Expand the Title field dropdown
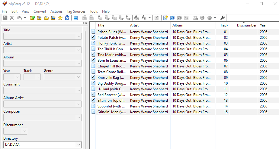The image size is (279, 149). (79, 36)
